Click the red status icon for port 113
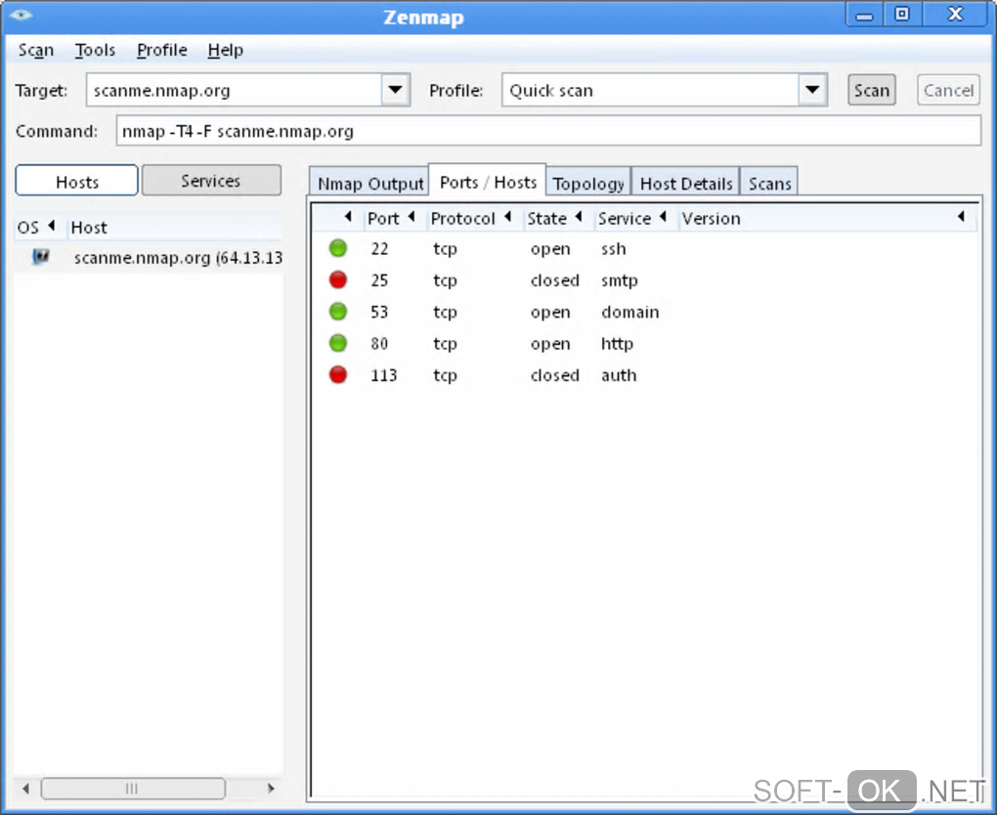This screenshot has height=815, width=997. pyautogui.click(x=338, y=375)
